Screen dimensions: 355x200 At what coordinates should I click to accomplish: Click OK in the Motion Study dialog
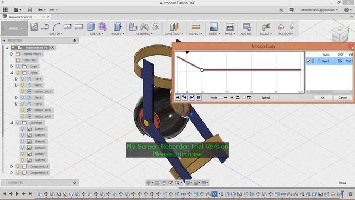[323, 98]
